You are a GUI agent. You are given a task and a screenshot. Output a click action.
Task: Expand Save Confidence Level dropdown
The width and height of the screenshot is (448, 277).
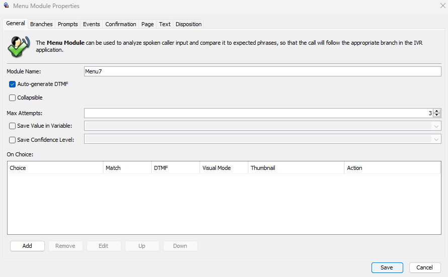point(436,139)
